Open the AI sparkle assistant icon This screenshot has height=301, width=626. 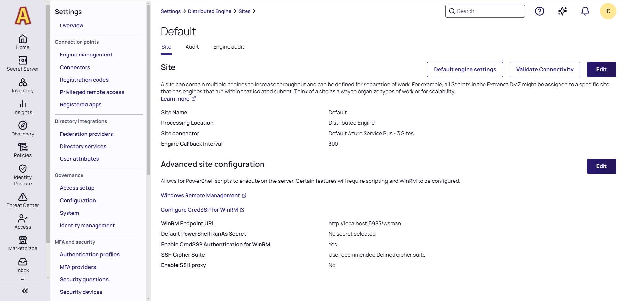click(x=562, y=11)
